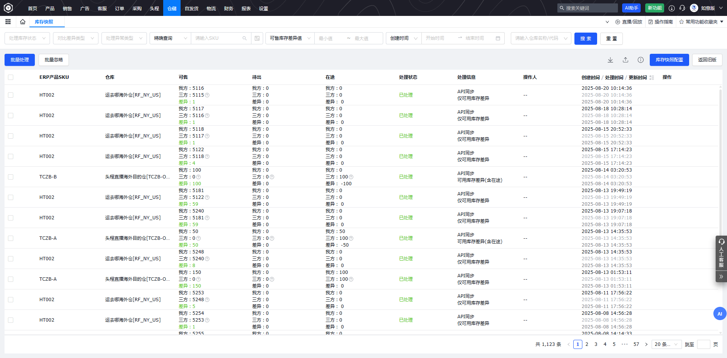727x358 pixels.
Task: Open the headset support icon in header
Action: pos(682,8)
